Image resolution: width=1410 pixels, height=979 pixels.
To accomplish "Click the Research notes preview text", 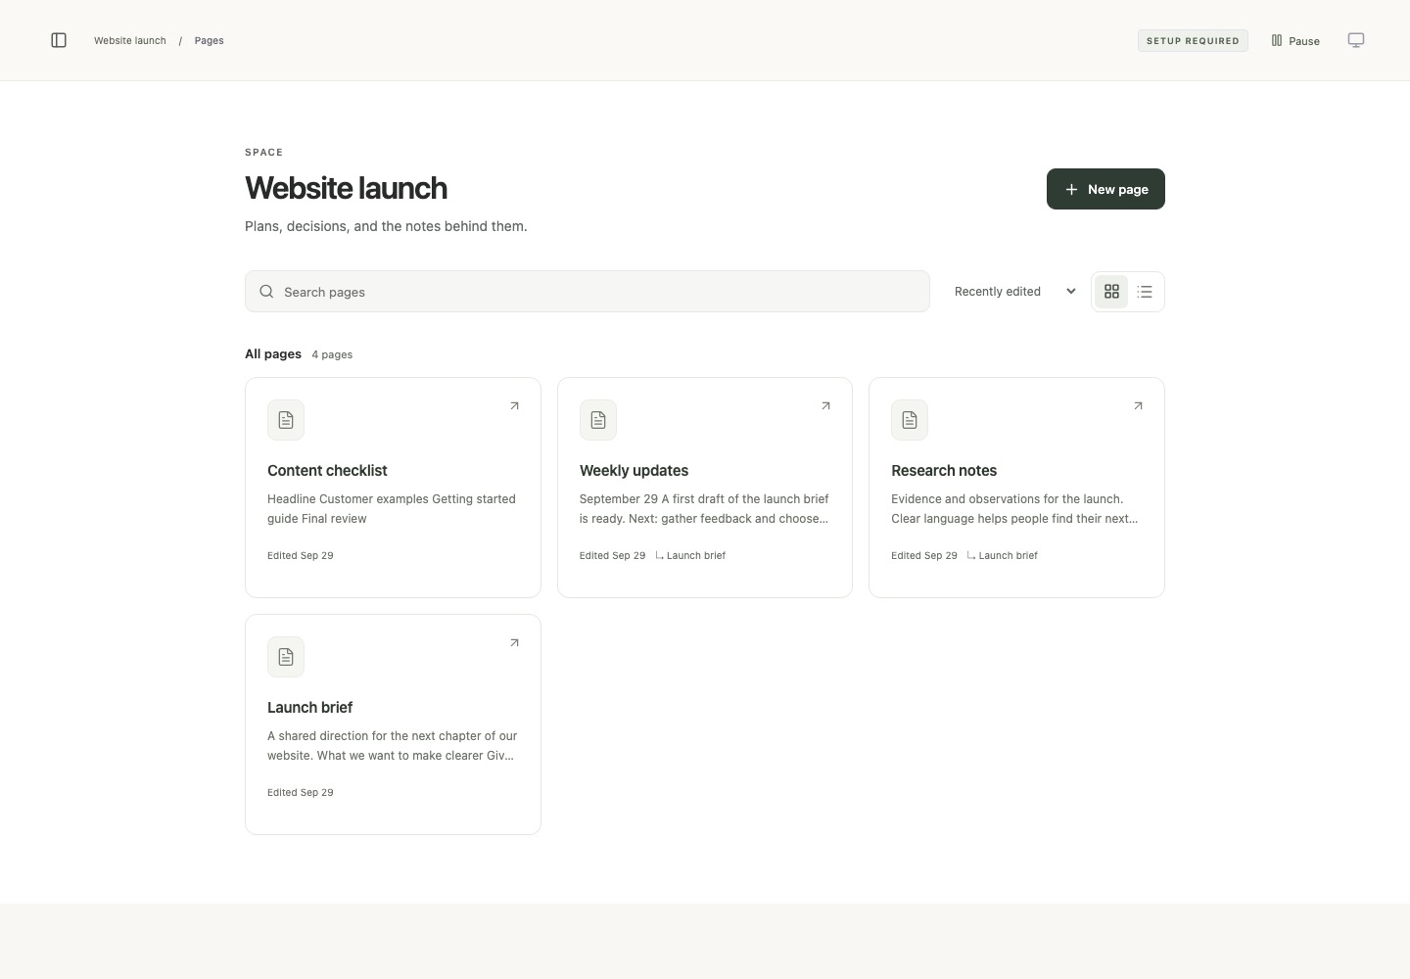I will 1014,509.
